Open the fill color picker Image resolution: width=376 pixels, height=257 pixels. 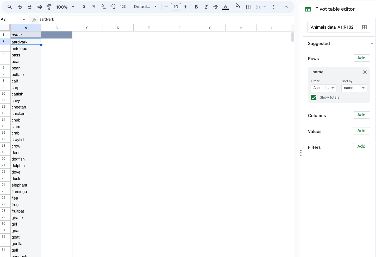237,7
